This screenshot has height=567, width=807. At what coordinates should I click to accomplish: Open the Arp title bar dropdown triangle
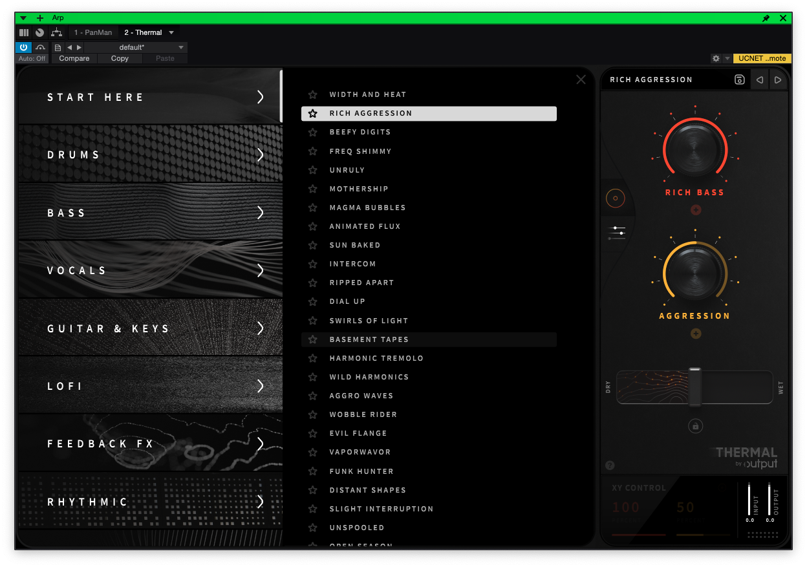23,18
